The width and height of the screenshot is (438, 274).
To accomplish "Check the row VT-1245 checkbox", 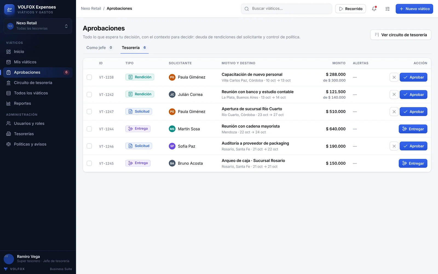I will tap(89, 163).
